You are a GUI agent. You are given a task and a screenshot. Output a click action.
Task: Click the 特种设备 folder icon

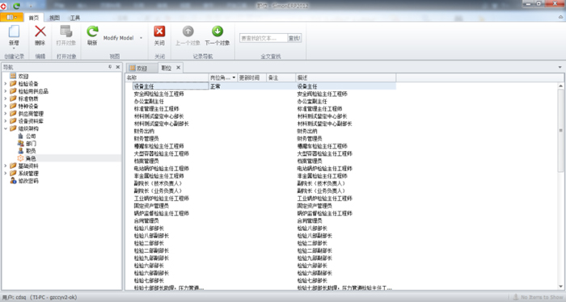[13, 106]
